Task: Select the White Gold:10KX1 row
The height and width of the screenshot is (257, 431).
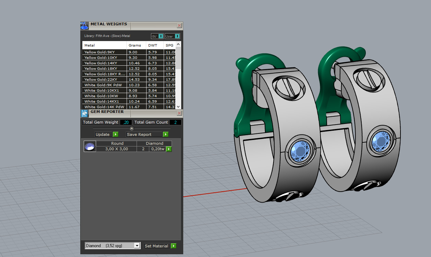Action: click(x=129, y=90)
